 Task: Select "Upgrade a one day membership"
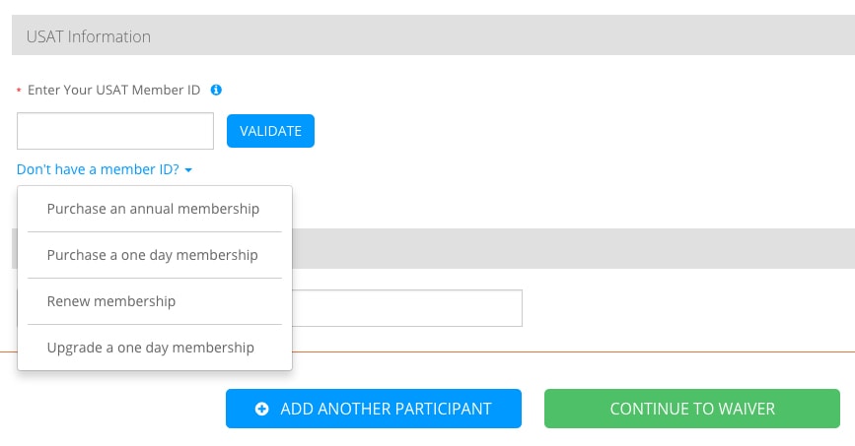click(x=151, y=348)
